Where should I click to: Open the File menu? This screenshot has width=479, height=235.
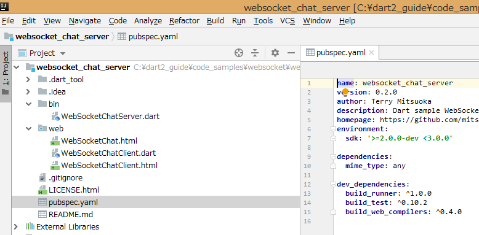coord(8,21)
